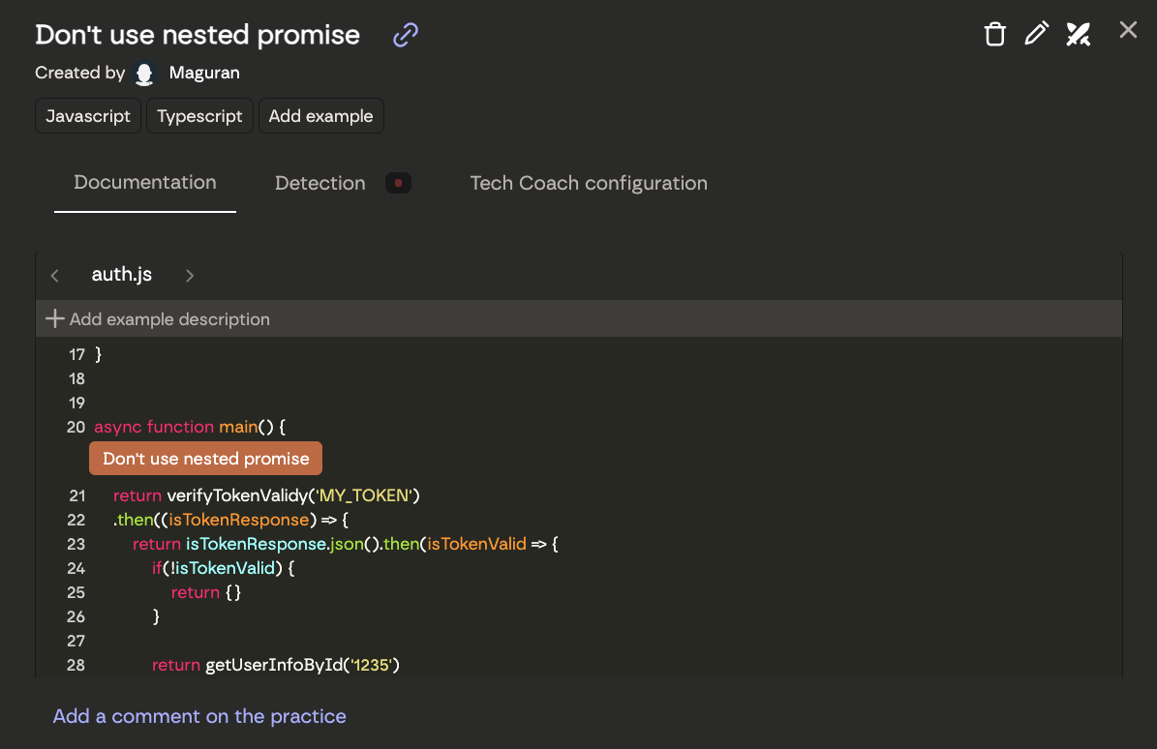Toggle the Javascript language tag
1157x749 pixels.
[x=87, y=115]
